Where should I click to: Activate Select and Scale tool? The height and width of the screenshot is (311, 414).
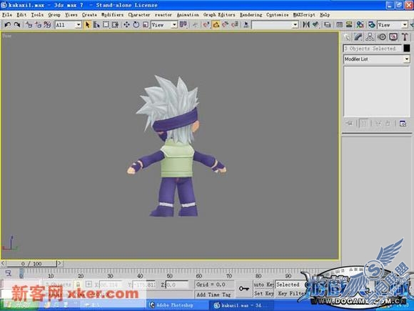click(x=146, y=25)
